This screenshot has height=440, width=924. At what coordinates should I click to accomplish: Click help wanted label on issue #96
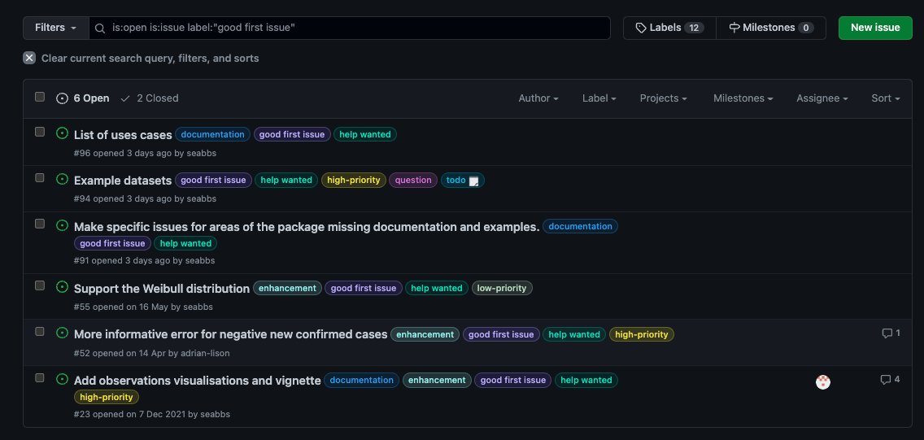[365, 134]
